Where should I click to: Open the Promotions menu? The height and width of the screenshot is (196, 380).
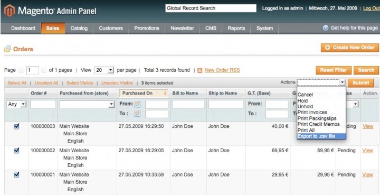(x=147, y=28)
